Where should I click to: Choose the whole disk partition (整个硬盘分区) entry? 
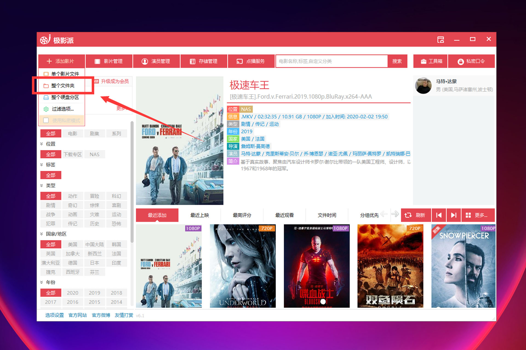(x=62, y=97)
